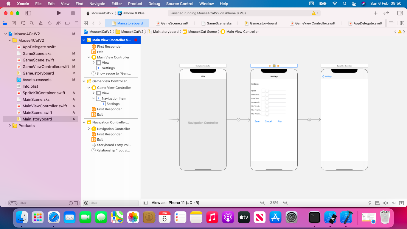The width and height of the screenshot is (407, 229).
Task: Expand the Products folder
Action: (x=10, y=126)
